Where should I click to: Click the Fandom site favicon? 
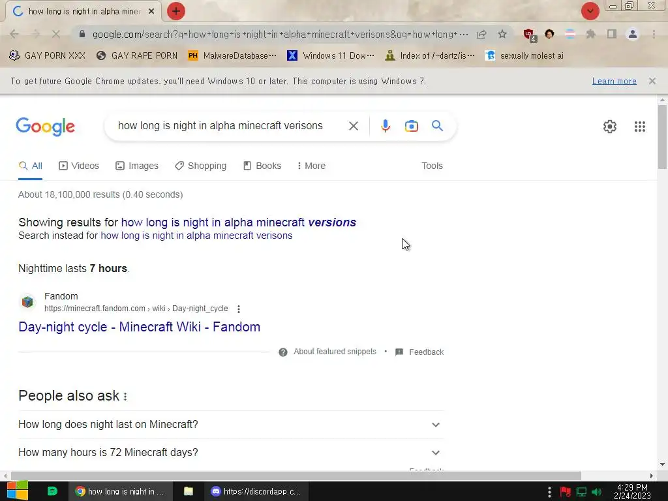[27, 301]
